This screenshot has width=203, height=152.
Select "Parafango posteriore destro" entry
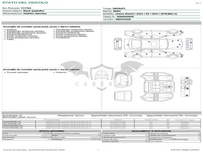pyautogui.click(x=75, y=31)
